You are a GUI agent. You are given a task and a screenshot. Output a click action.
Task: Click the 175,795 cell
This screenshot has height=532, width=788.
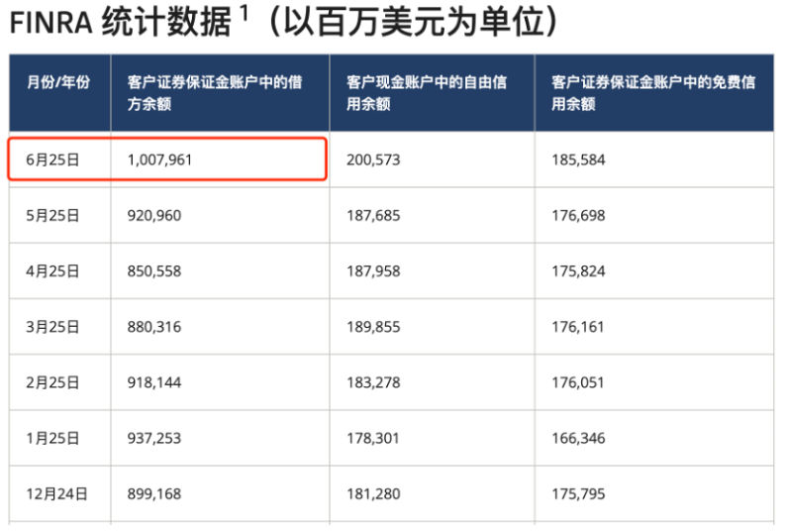coord(578,493)
